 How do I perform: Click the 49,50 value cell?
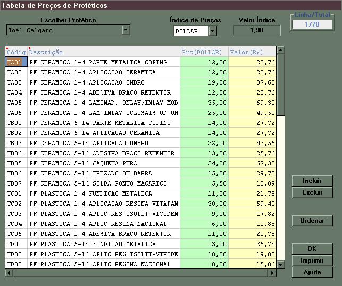252,113
